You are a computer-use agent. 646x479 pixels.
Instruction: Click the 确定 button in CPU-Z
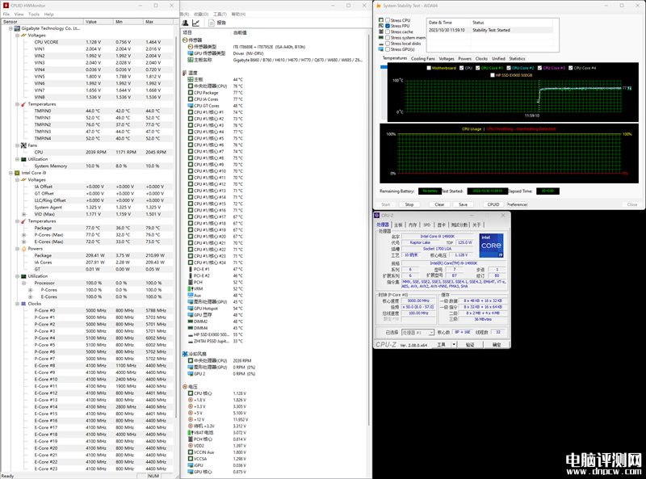point(497,345)
